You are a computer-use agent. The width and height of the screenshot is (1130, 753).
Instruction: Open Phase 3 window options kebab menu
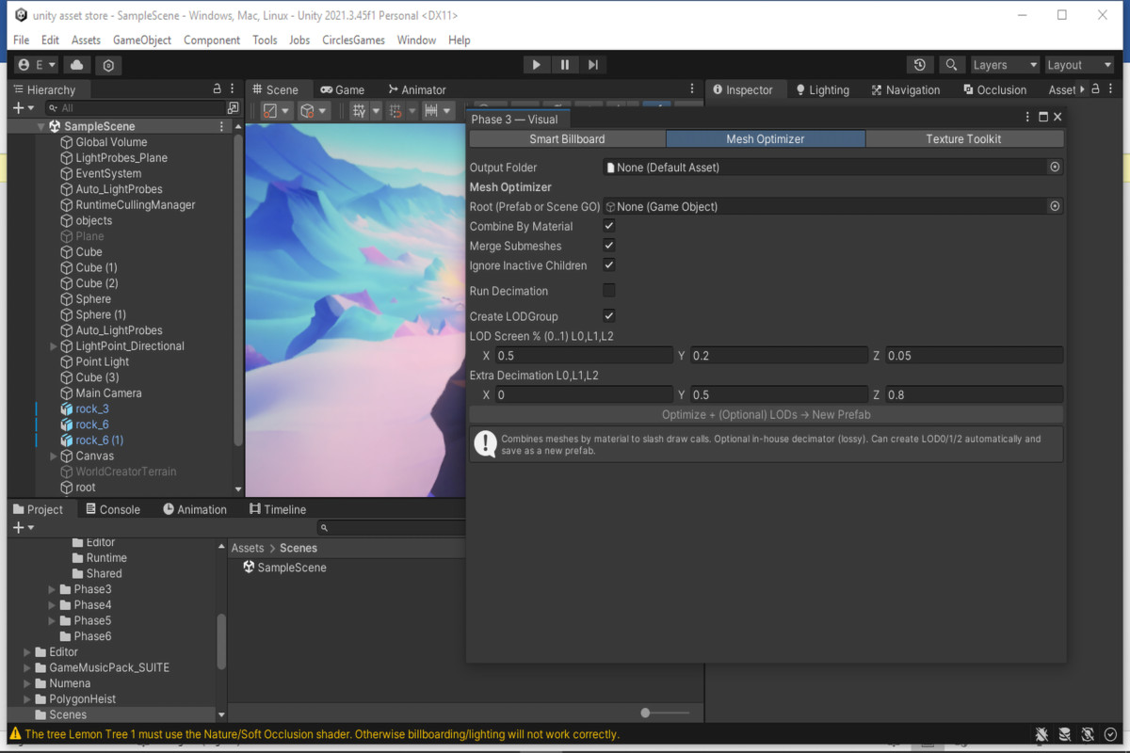tap(1027, 117)
